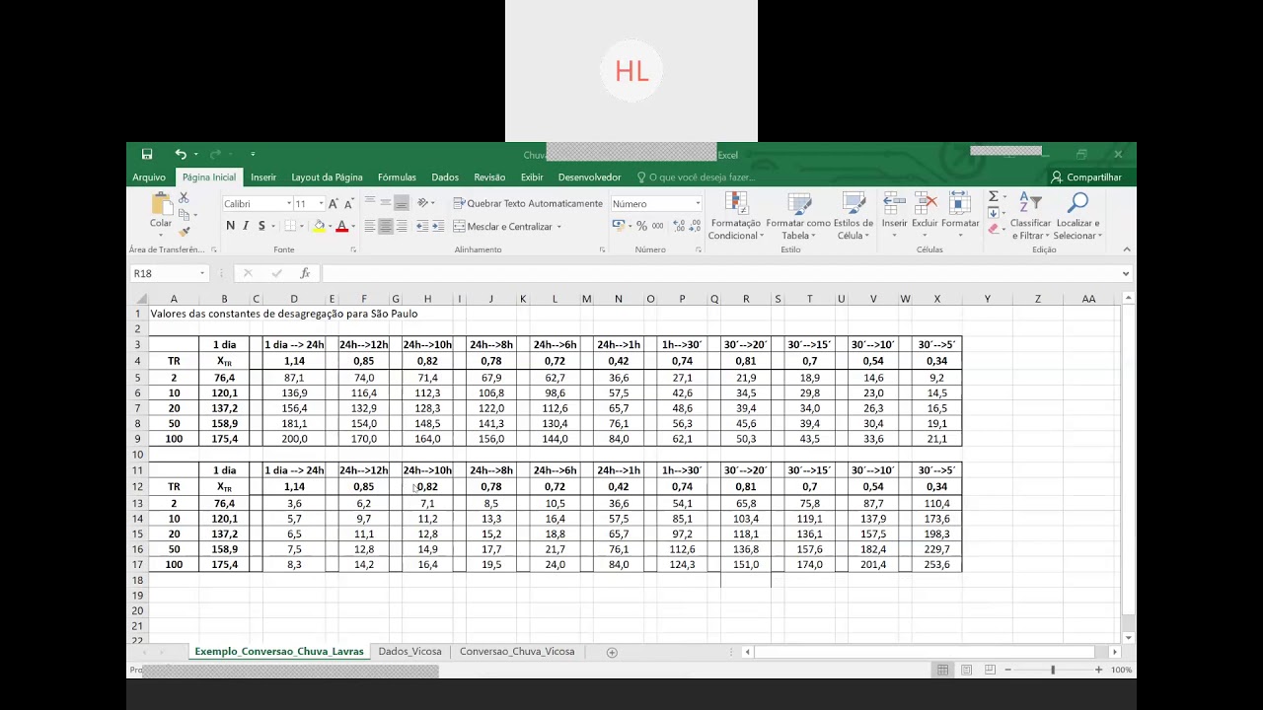Click the Insert Function fx icon
The image size is (1263, 710).
pos(305,273)
